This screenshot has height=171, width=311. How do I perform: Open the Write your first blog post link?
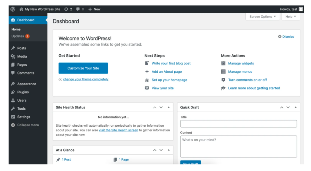coord(171,63)
